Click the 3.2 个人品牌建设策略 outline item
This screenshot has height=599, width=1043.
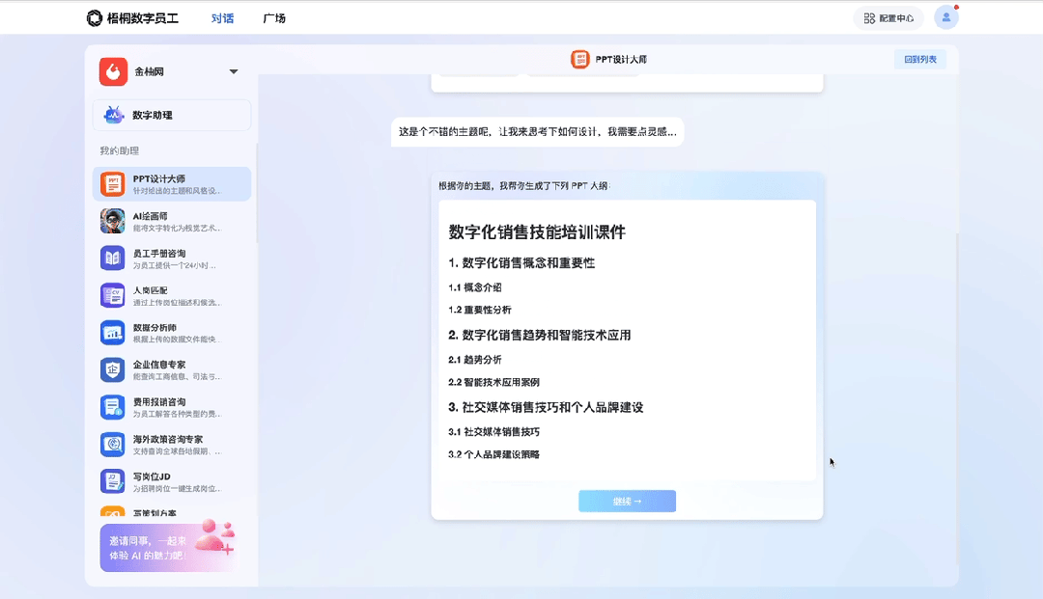[493, 455]
